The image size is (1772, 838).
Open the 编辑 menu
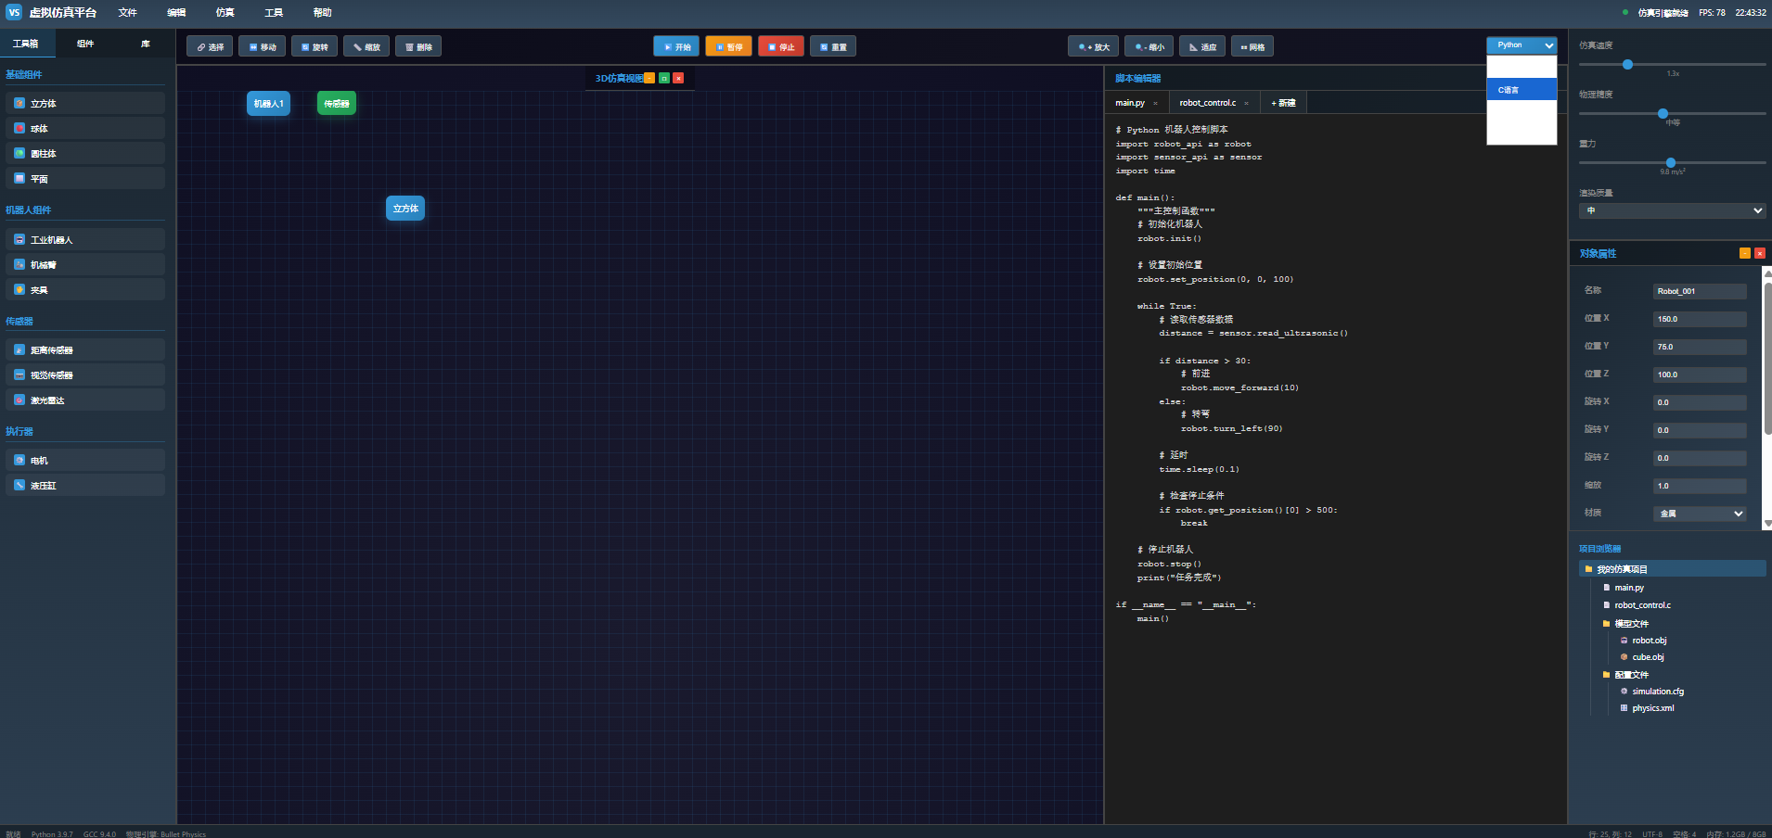point(176,13)
